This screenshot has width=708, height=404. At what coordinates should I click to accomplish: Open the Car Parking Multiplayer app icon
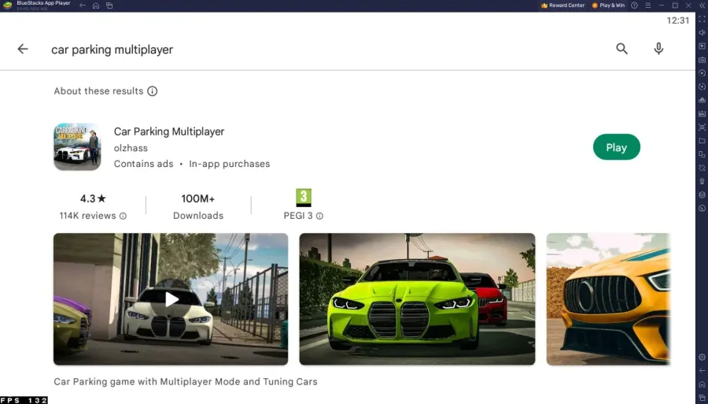(77, 146)
